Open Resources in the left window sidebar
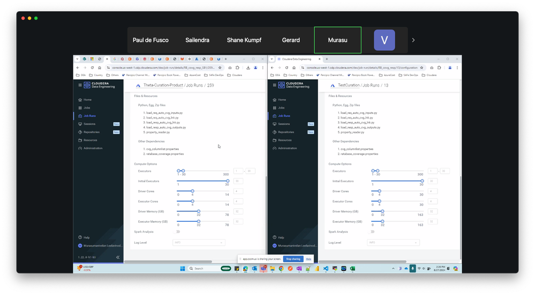Viewport: 535px width, 295px height. coord(90,140)
